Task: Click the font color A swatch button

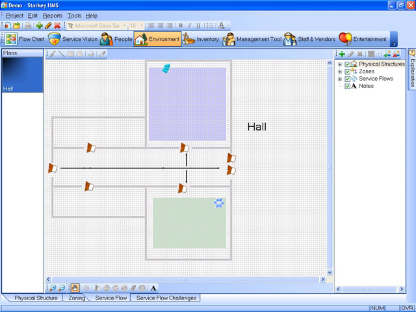Action: pos(222,25)
